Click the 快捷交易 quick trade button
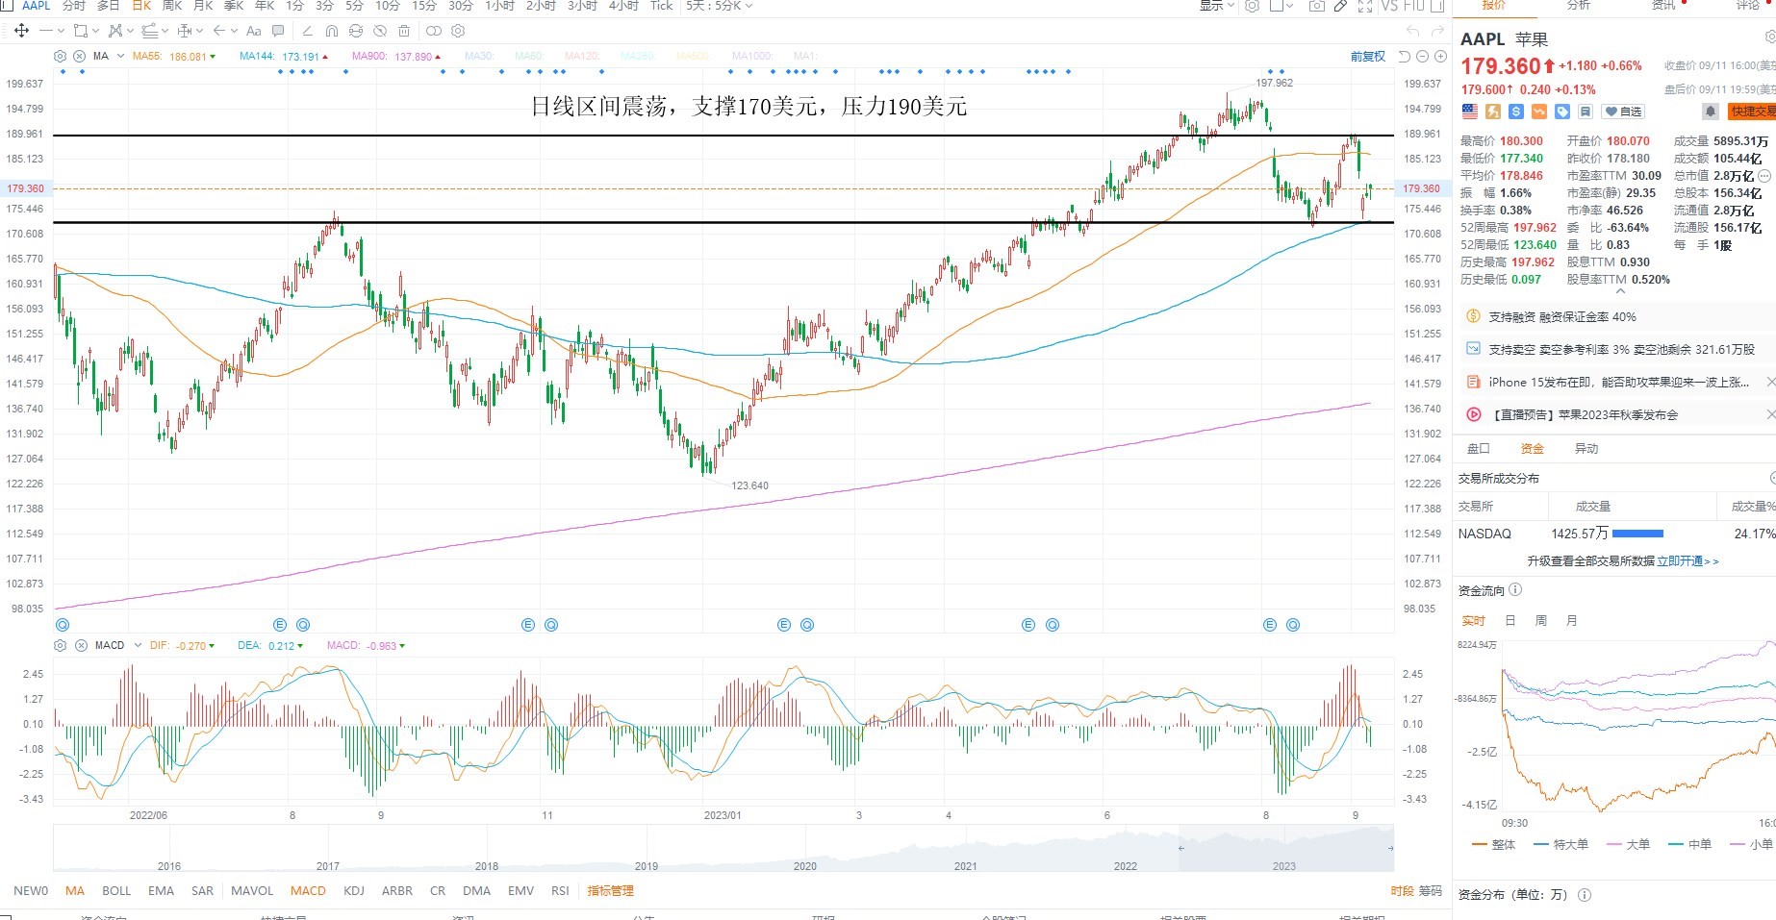The width and height of the screenshot is (1776, 920). tap(1752, 112)
